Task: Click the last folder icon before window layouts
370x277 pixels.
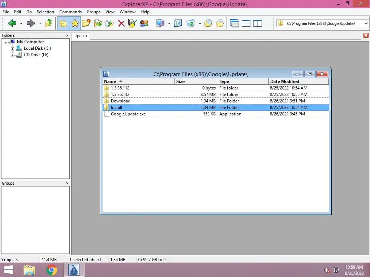Action: pos(220,23)
